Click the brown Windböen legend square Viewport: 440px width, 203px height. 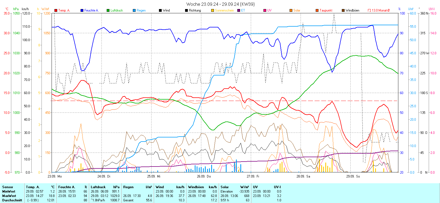(343, 10)
